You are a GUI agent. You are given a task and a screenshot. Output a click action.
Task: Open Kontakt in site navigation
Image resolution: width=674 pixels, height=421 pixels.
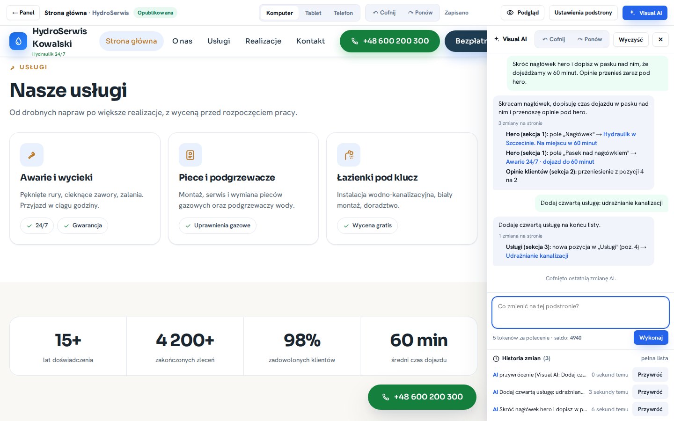coord(310,41)
